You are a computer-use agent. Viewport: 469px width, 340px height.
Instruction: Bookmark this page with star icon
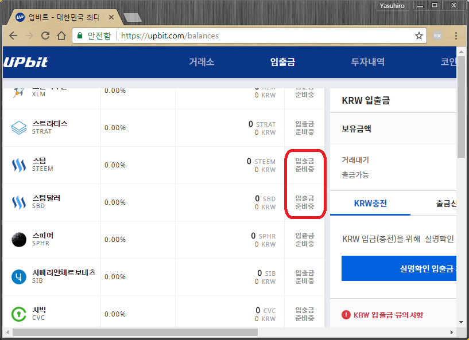[418, 36]
